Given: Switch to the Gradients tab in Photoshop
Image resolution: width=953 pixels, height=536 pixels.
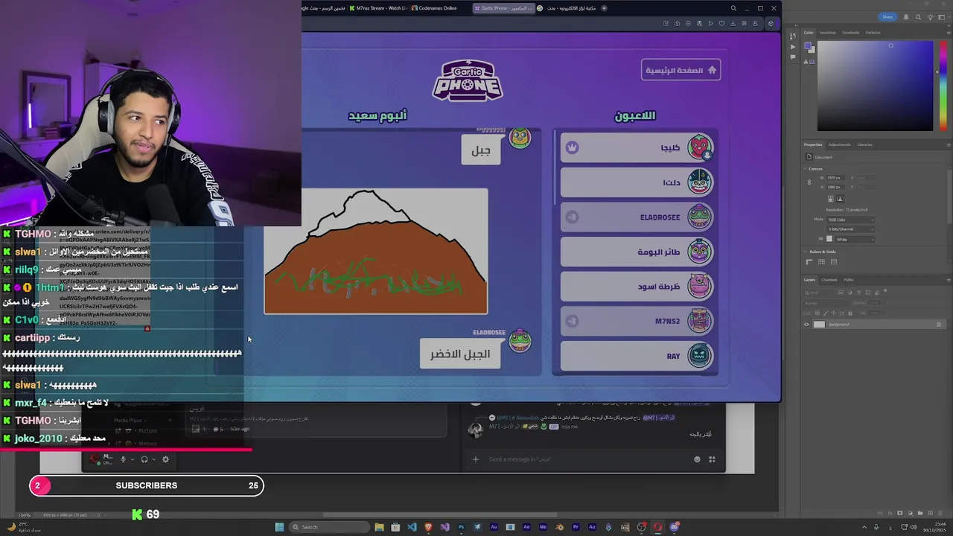Looking at the screenshot, I should pyautogui.click(x=850, y=33).
